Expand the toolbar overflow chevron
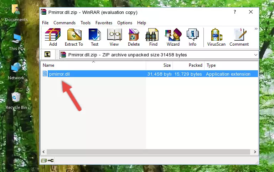The height and width of the screenshot is (172, 274). tap(256, 29)
